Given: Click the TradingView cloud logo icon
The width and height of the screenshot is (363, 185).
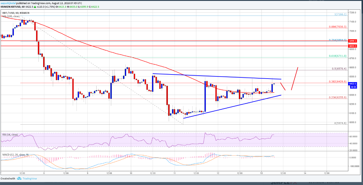Looking at the screenshot, I should 19,178.
